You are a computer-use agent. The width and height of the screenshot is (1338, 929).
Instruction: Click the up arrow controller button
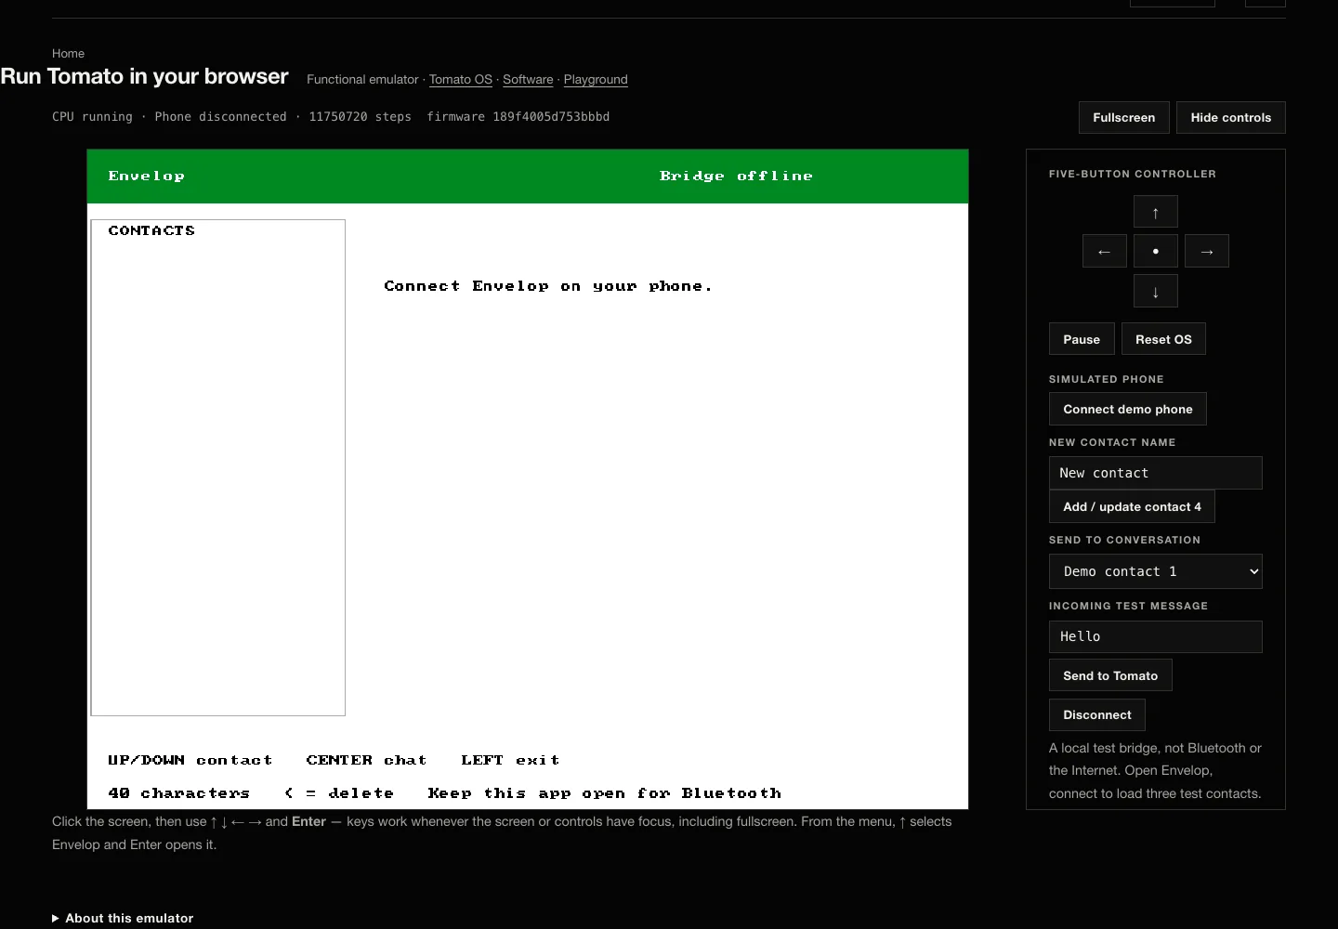click(1156, 212)
